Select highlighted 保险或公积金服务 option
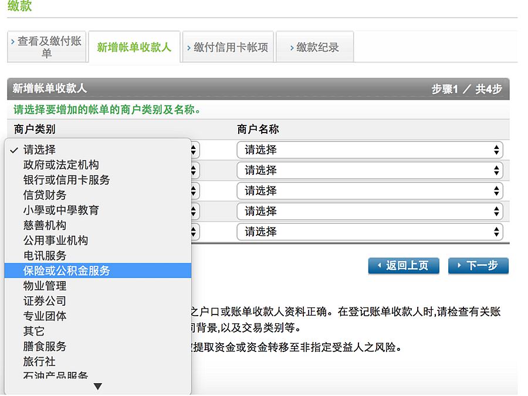This screenshot has width=528, height=396. 66,270
